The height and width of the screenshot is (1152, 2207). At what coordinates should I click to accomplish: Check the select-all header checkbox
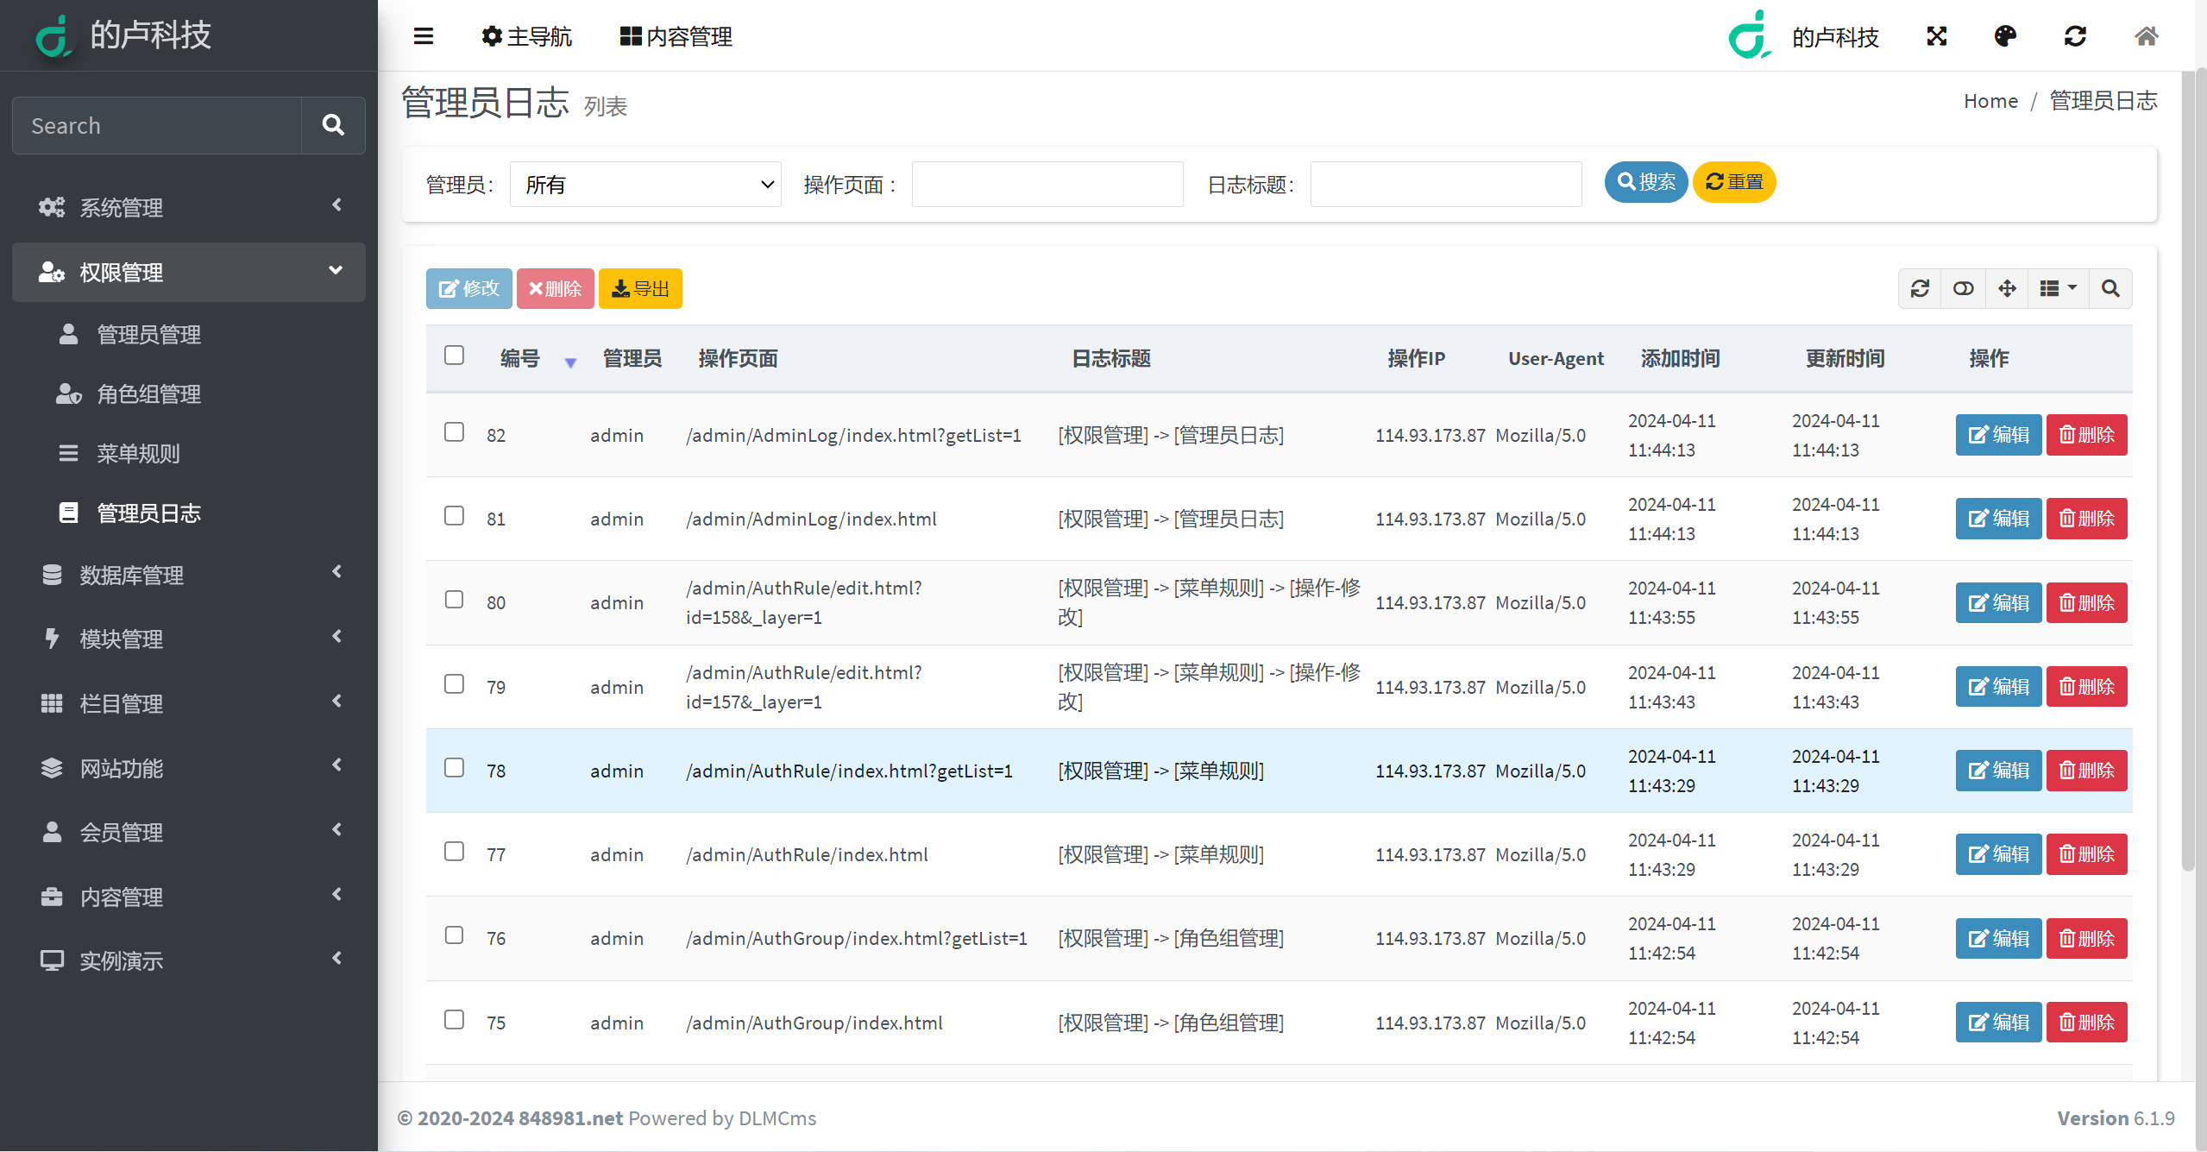pyautogui.click(x=454, y=356)
